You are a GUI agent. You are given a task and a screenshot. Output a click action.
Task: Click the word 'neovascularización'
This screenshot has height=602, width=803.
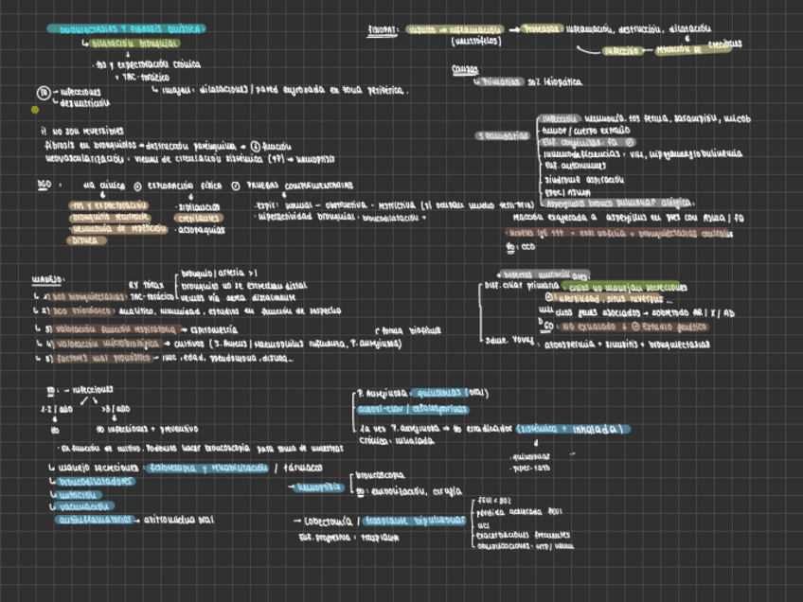click(84, 159)
